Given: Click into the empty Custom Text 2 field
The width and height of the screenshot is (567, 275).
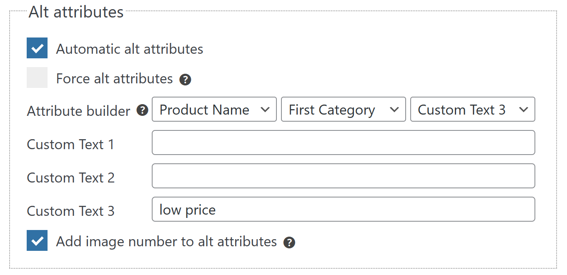Looking at the screenshot, I should coord(343,176).
